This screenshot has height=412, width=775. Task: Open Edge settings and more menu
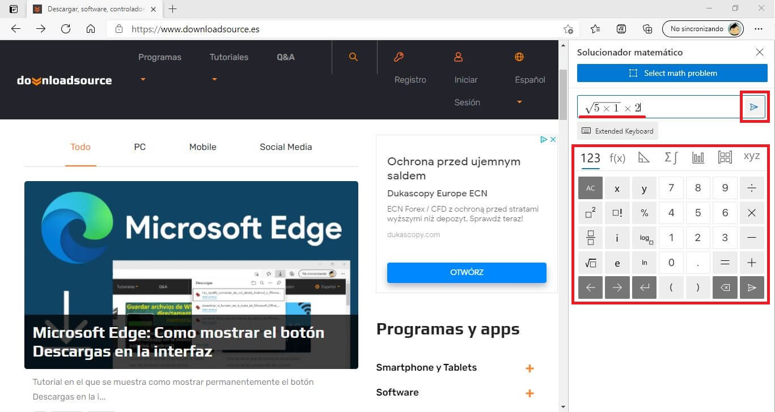click(759, 29)
